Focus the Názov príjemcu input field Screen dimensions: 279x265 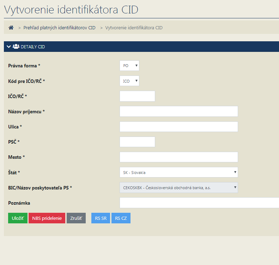click(178, 112)
